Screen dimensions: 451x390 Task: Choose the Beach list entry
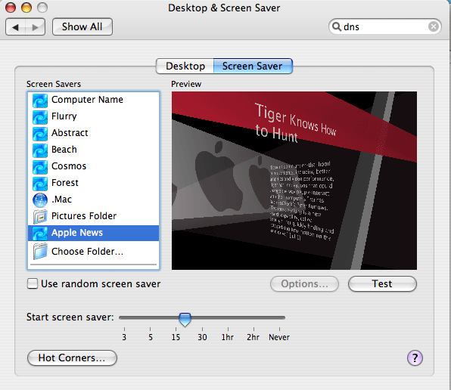[93, 150]
